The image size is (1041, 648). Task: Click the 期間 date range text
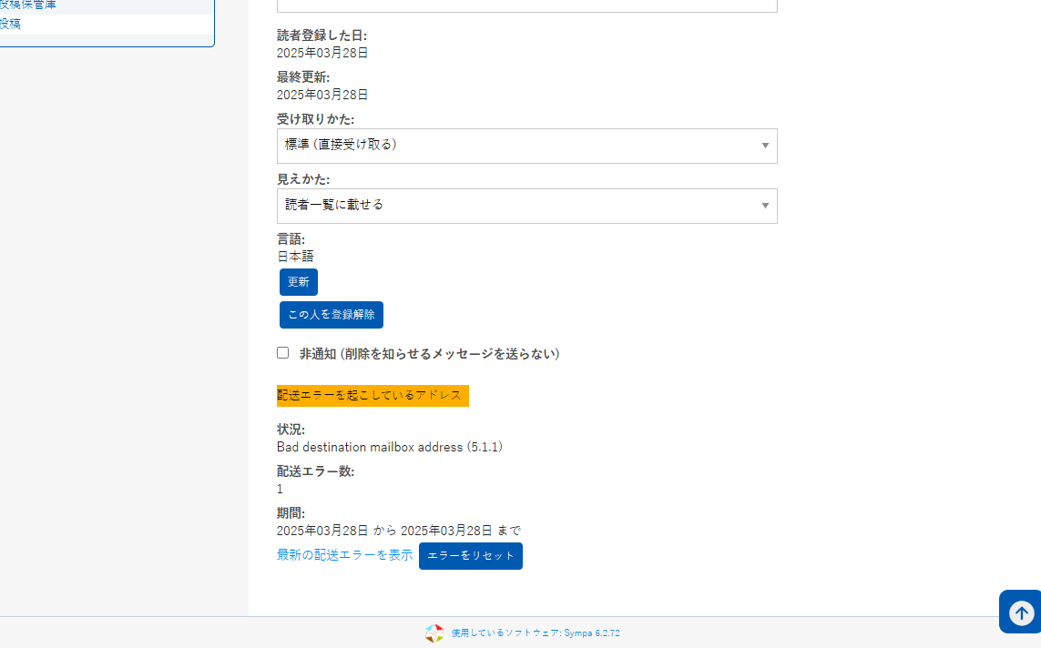tap(399, 531)
